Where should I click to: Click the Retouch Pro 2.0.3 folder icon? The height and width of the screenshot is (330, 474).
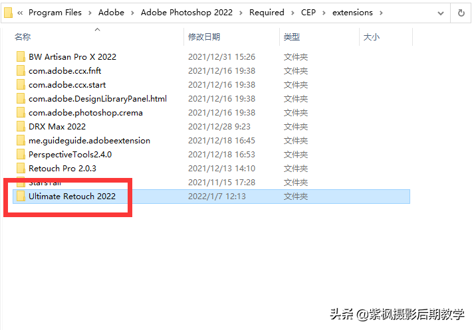21,168
